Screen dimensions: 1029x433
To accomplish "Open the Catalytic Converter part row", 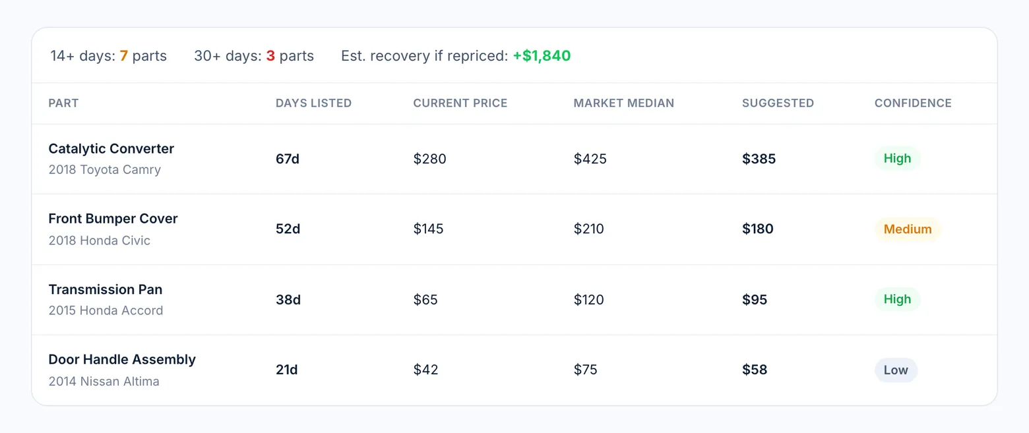I will point(514,159).
